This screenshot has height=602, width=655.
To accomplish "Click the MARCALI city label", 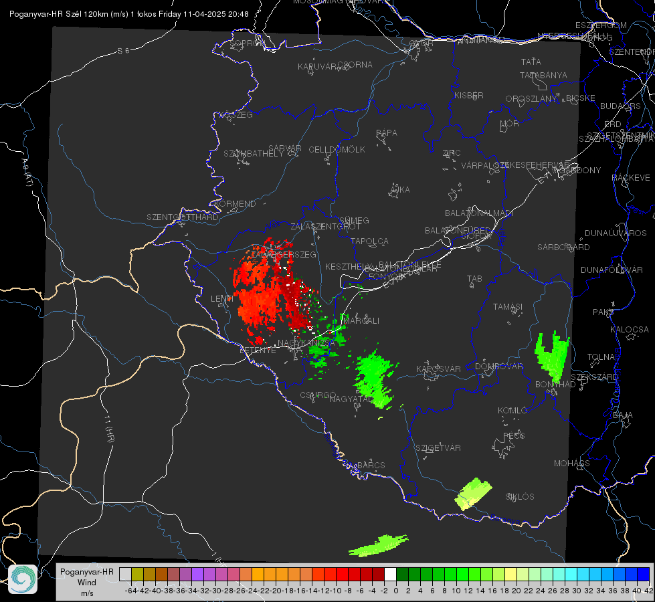I will point(362,320).
